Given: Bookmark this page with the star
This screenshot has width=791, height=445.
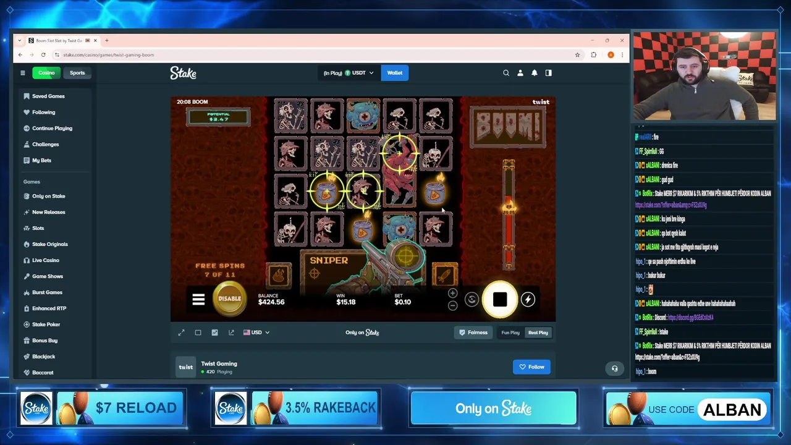Looking at the screenshot, I should pos(578,55).
